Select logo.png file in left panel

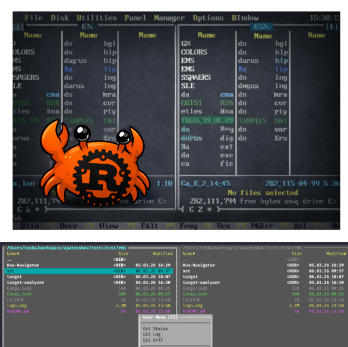click(x=89, y=306)
